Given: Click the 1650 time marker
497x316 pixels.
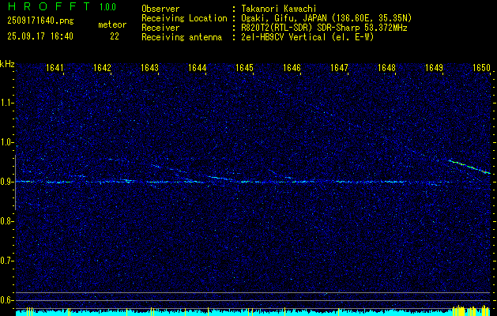Looking at the screenshot, I should point(481,69).
